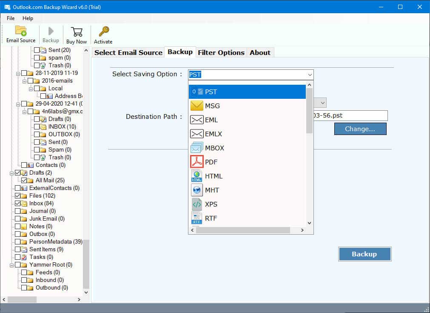Click the Activate key icon
430x313 pixels.
[104, 32]
